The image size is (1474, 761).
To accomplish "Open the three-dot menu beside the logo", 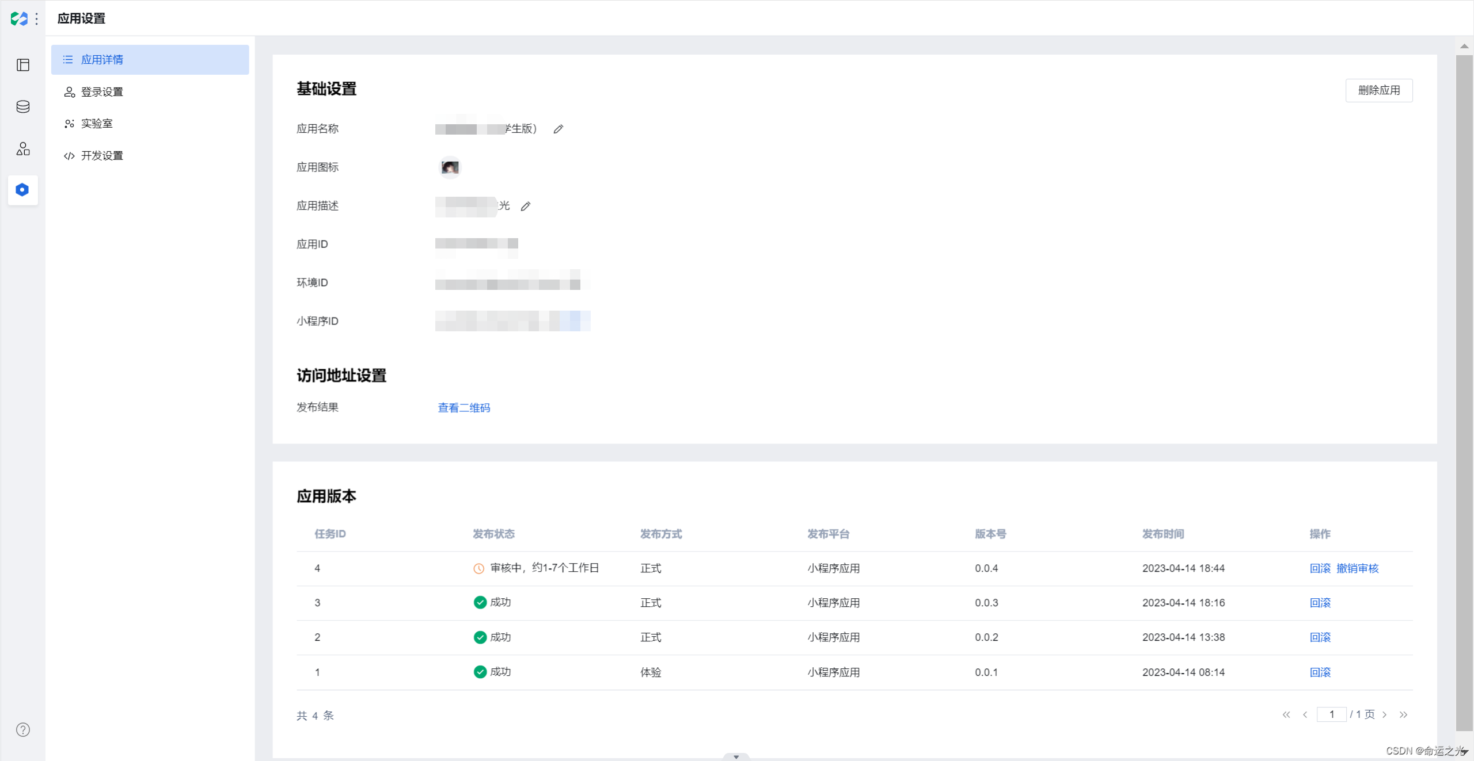I will (37, 18).
